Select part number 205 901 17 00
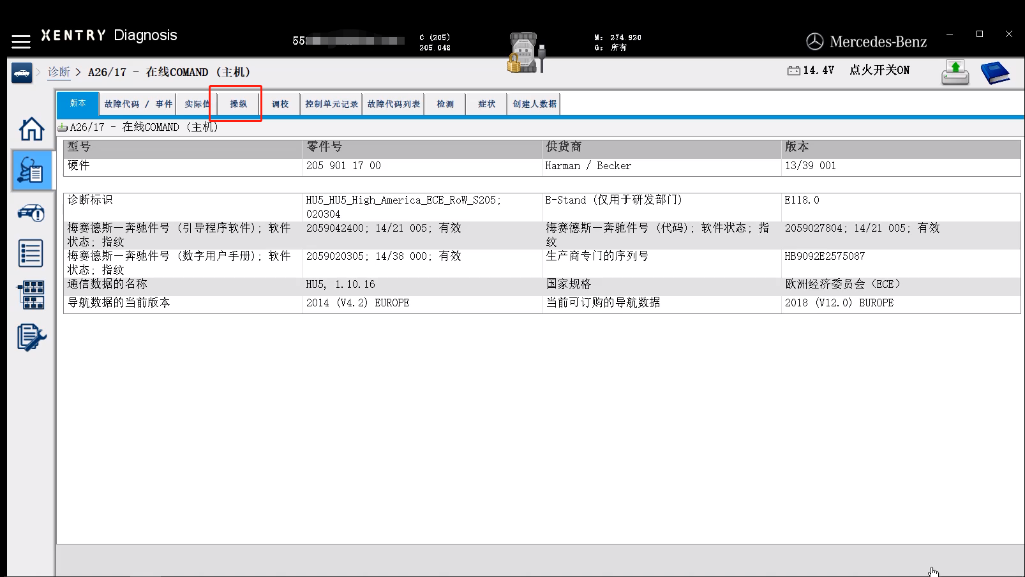 [343, 166]
